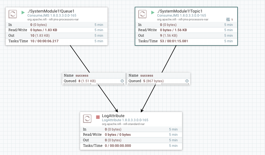Screen dimensions: 265x155
Task: Click LogAttribute Read/Write 0 bytes / 0 bytes
Action: [118, 135]
